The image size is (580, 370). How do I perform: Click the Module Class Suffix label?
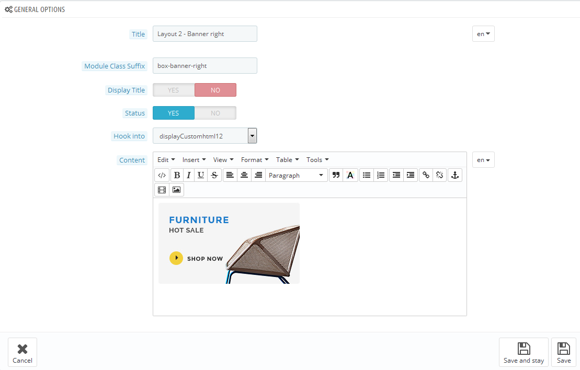pos(115,66)
